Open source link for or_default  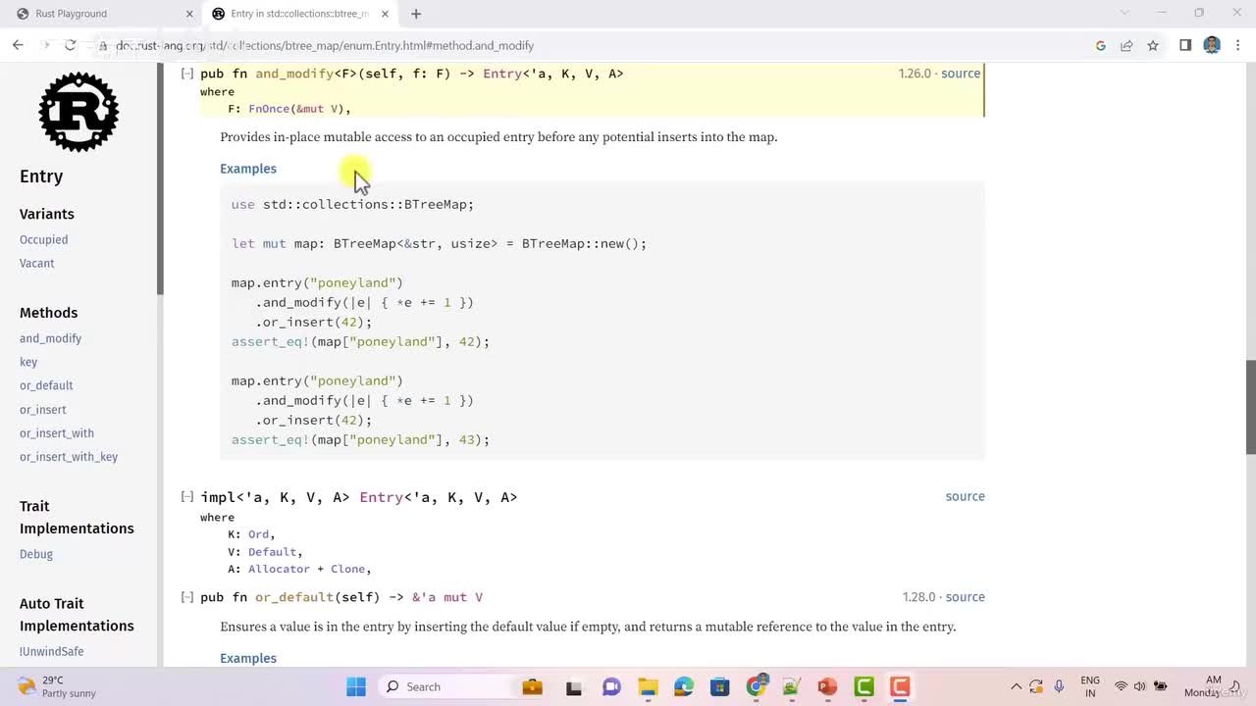click(x=965, y=597)
